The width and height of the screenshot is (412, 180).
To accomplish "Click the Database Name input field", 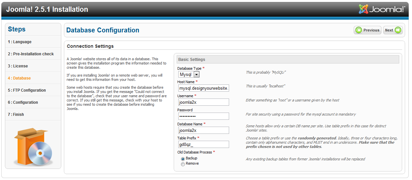I will pyautogui.click(x=204, y=130).
